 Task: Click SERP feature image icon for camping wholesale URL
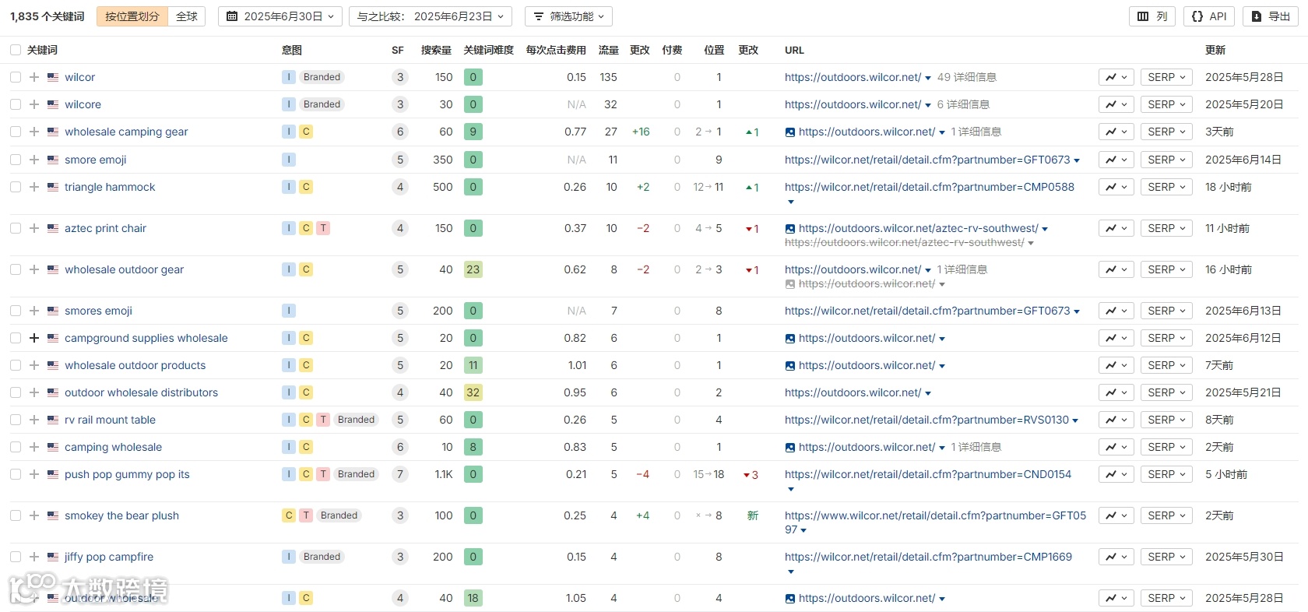pyautogui.click(x=790, y=448)
